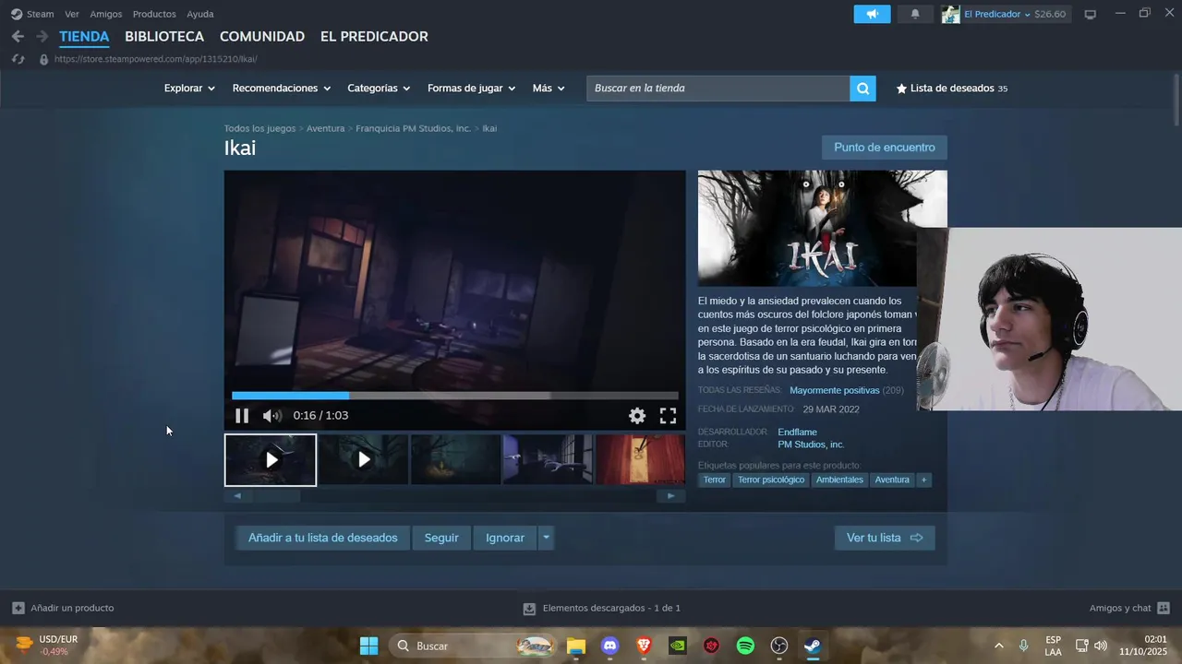Pause the trailer video

242,416
